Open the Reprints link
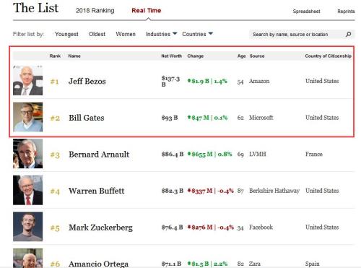This screenshot has height=268, width=361. click(x=346, y=12)
